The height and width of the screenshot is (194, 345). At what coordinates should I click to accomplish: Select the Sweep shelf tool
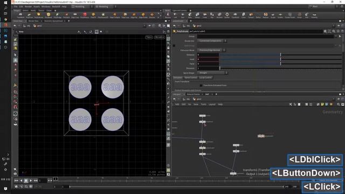coord(197,15)
